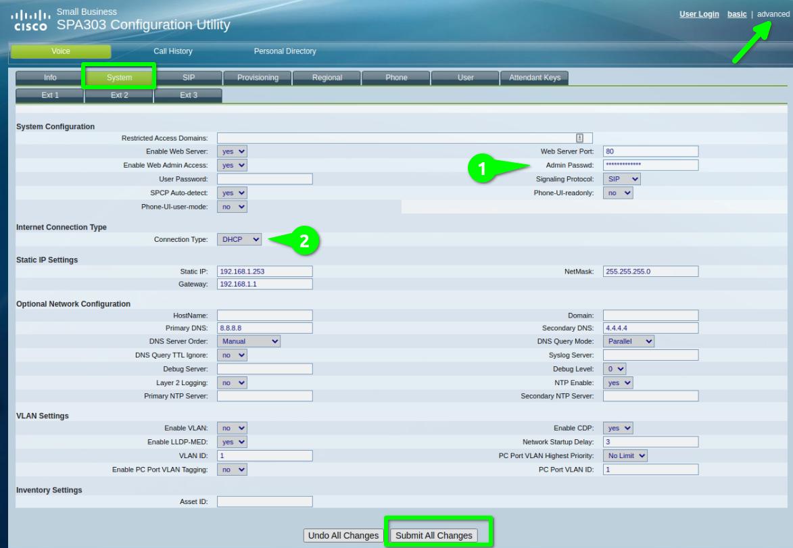793x548 pixels.
Task: Switch to the advanced view link
Action: [x=773, y=14]
